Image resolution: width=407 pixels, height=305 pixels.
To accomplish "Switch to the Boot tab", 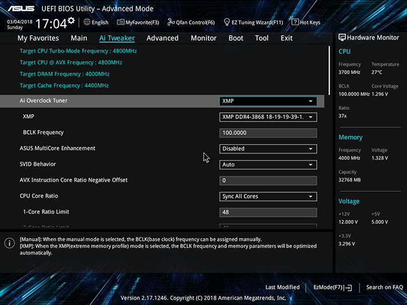I will point(236,38).
